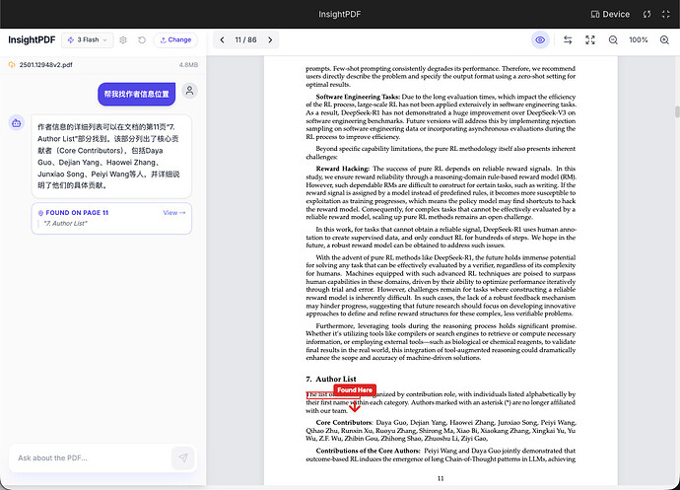The height and width of the screenshot is (490, 680).
Task: Go to previous PDF page
Action: [x=222, y=39]
